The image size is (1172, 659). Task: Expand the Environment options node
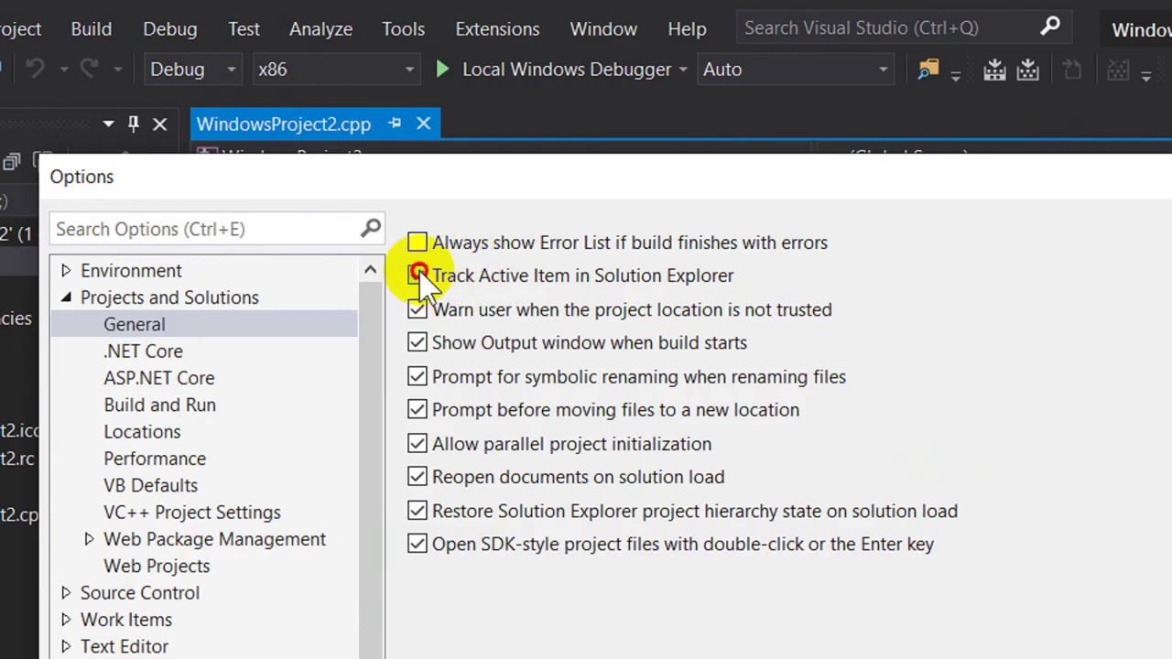[x=66, y=271]
